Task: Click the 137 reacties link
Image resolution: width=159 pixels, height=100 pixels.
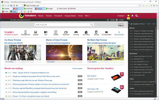Action: [93, 62]
